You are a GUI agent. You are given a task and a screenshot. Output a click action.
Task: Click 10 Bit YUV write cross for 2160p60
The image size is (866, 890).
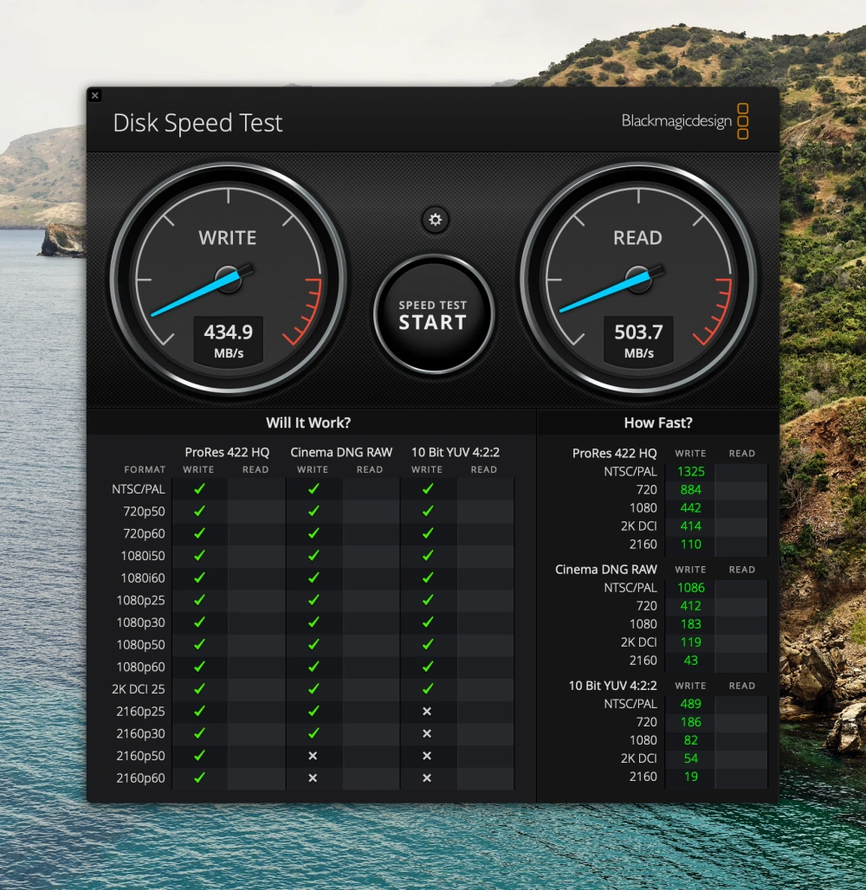[427, 777]
